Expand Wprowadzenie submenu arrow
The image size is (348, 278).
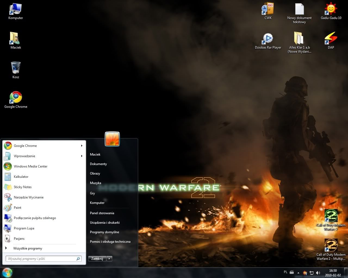coord(82,156)
